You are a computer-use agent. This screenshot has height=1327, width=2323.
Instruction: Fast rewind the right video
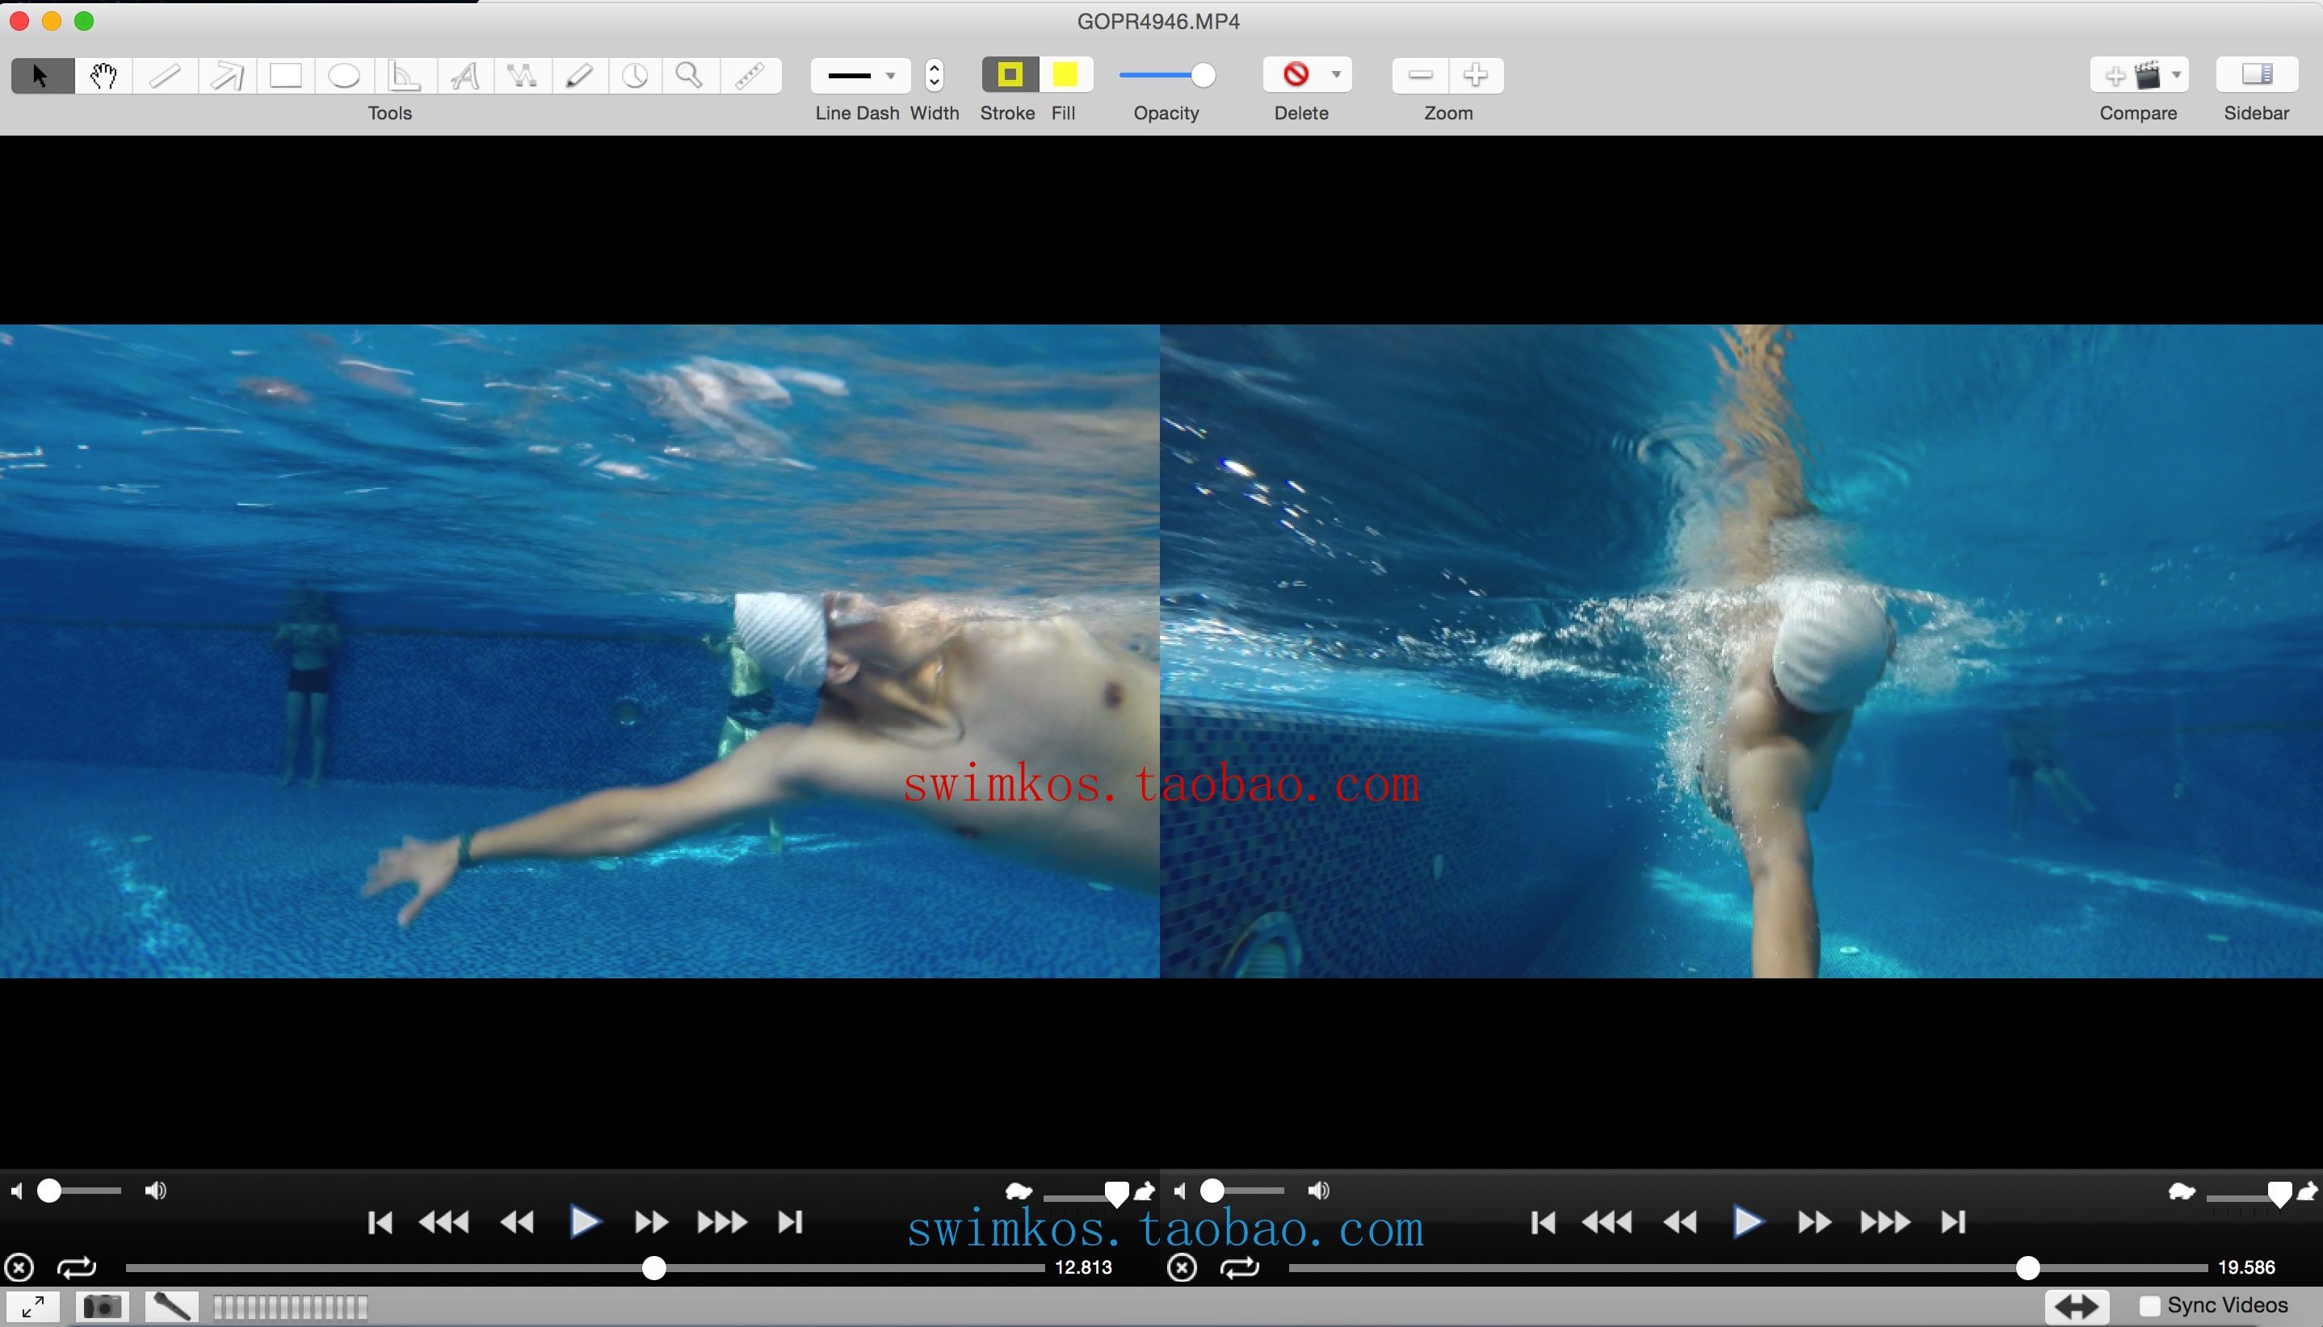pos(1607,1222)
